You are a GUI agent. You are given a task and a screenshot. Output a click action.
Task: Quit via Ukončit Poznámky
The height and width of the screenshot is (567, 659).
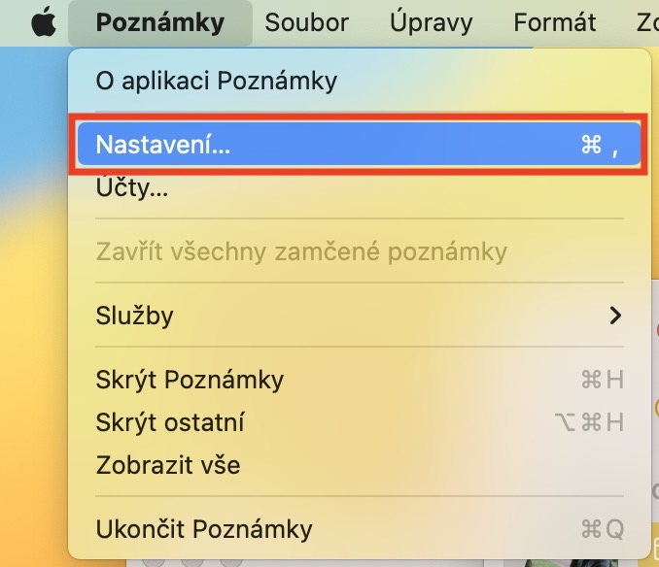204,529
